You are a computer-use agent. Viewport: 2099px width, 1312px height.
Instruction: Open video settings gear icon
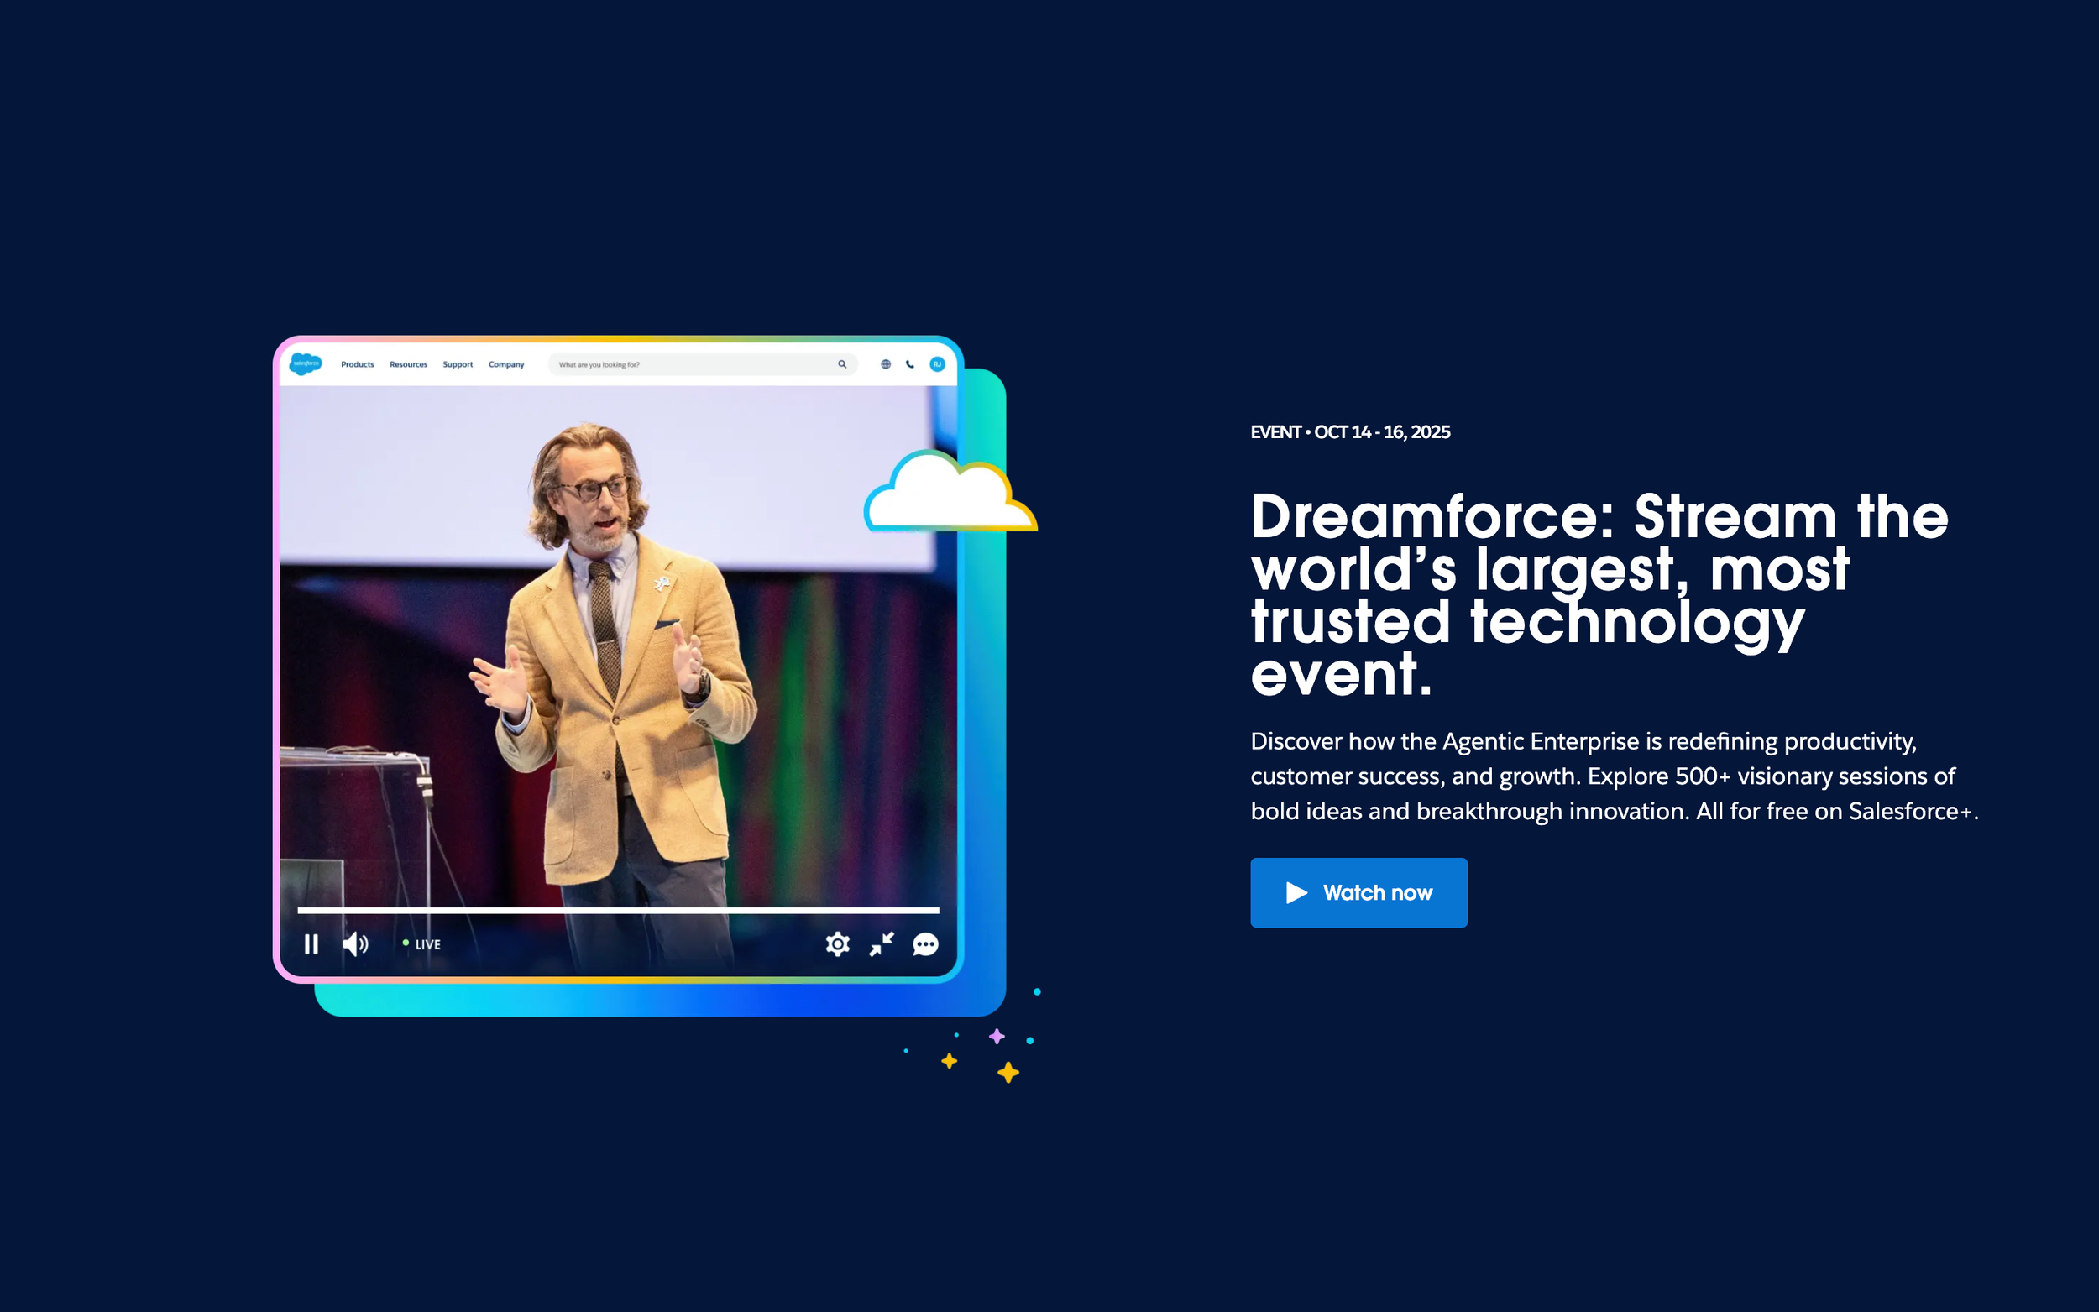tap(837, 944)
